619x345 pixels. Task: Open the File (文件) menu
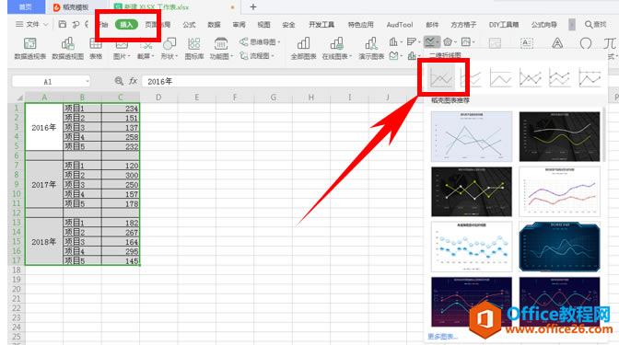point(32,25)
